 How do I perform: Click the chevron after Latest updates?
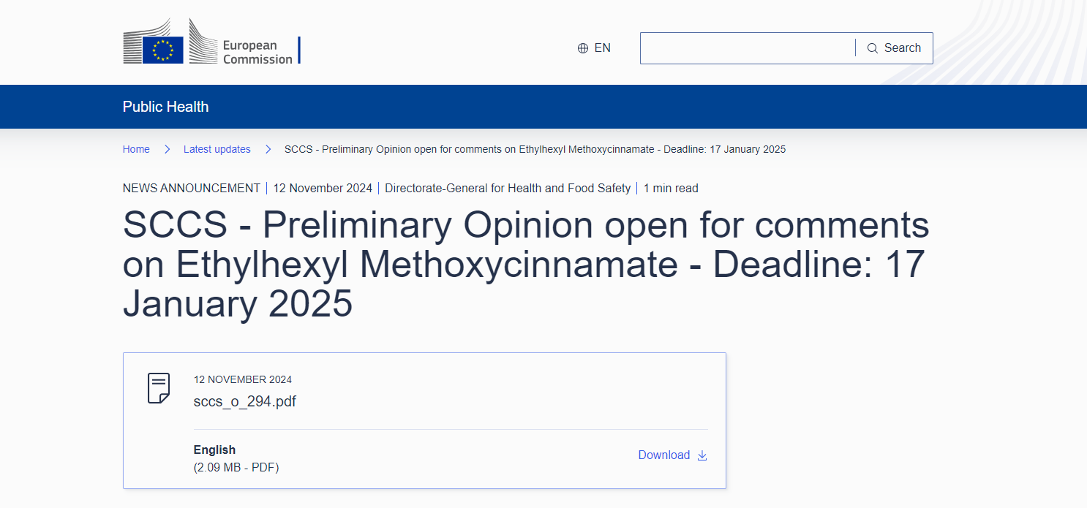pos(268,149)
